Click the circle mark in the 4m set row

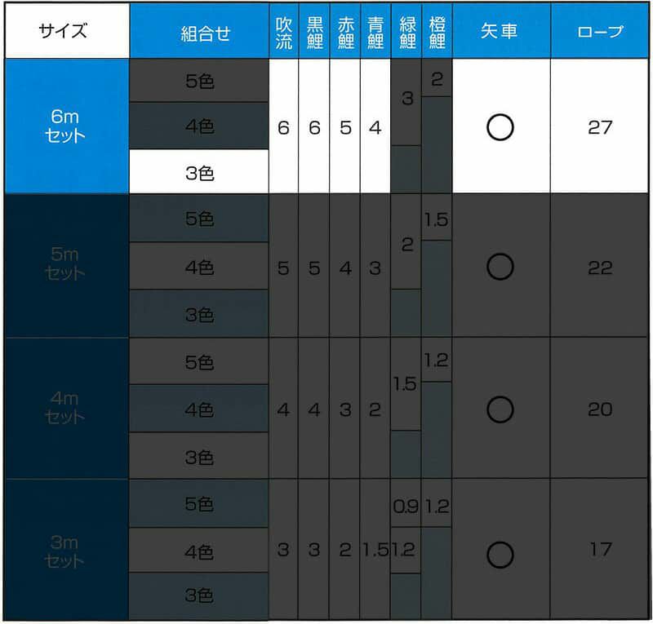(x=500, y=409)
